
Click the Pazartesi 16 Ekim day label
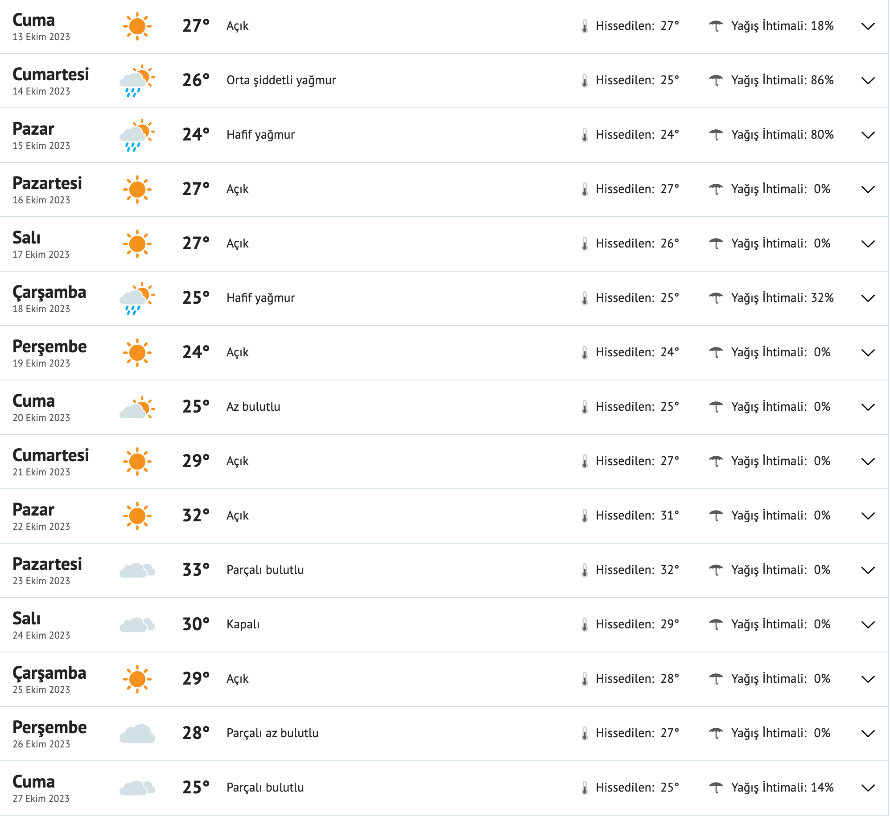48,183
